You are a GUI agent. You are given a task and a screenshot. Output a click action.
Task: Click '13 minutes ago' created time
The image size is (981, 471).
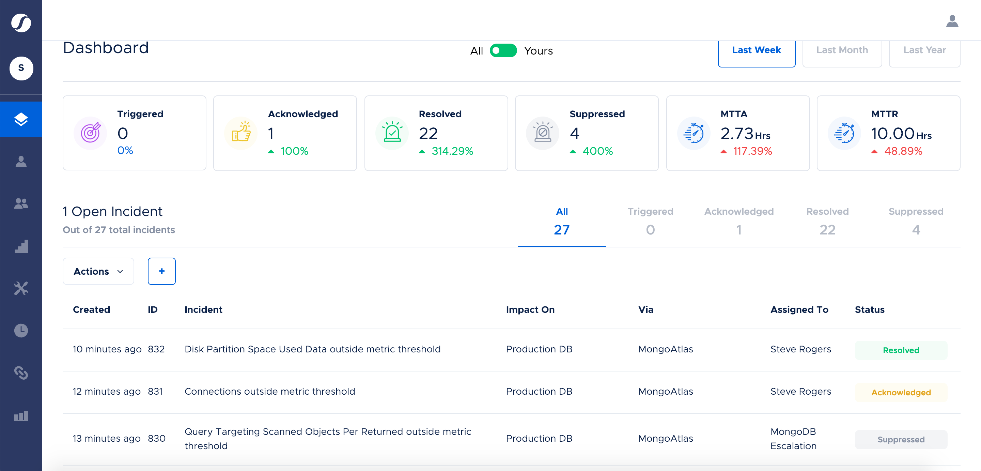click(107, 438)
